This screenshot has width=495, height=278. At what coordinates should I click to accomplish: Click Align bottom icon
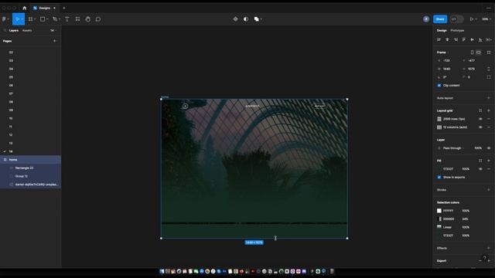point(480,39)
